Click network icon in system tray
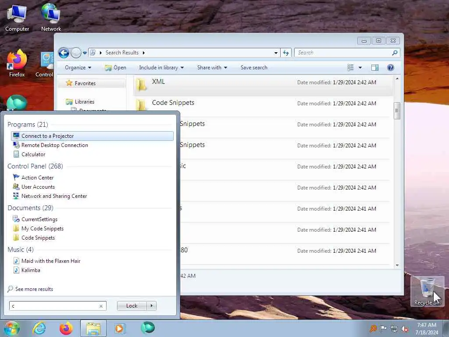 pyautogui.click(x=394, y=329)
